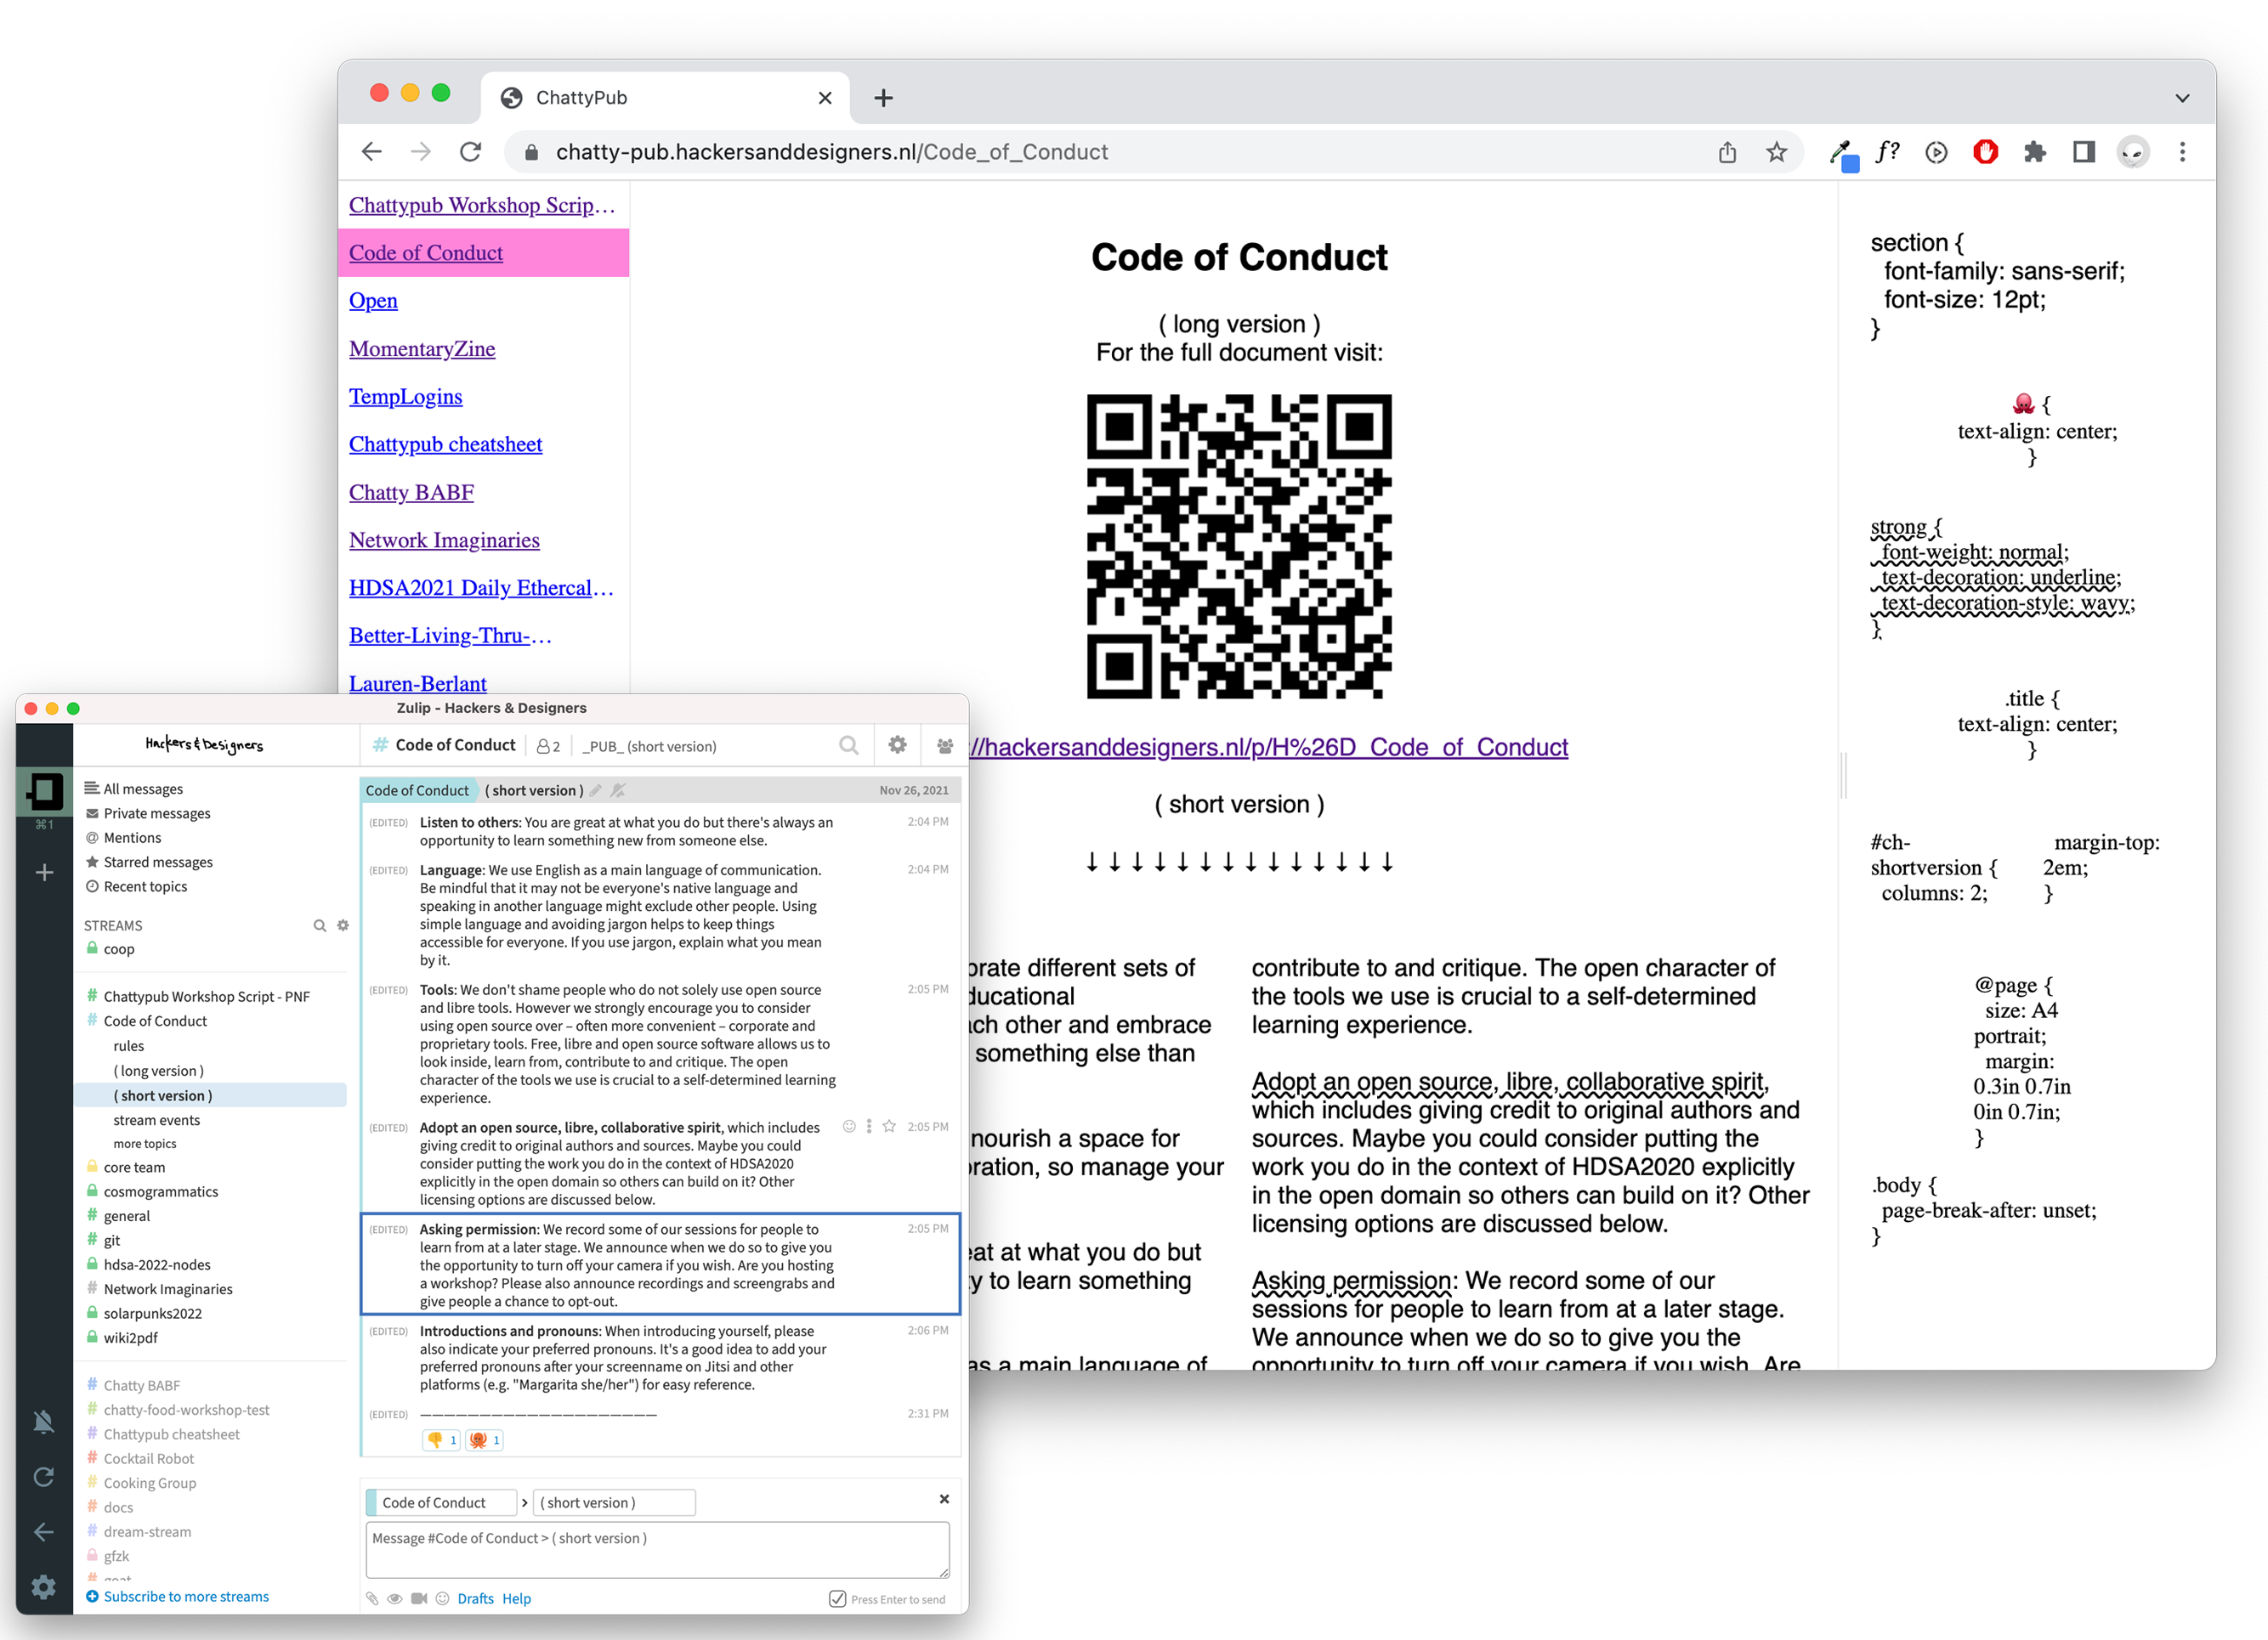Click the Zulip search magnifier icon
Screen dimensions: 2268x1640
tap(848, 745)
